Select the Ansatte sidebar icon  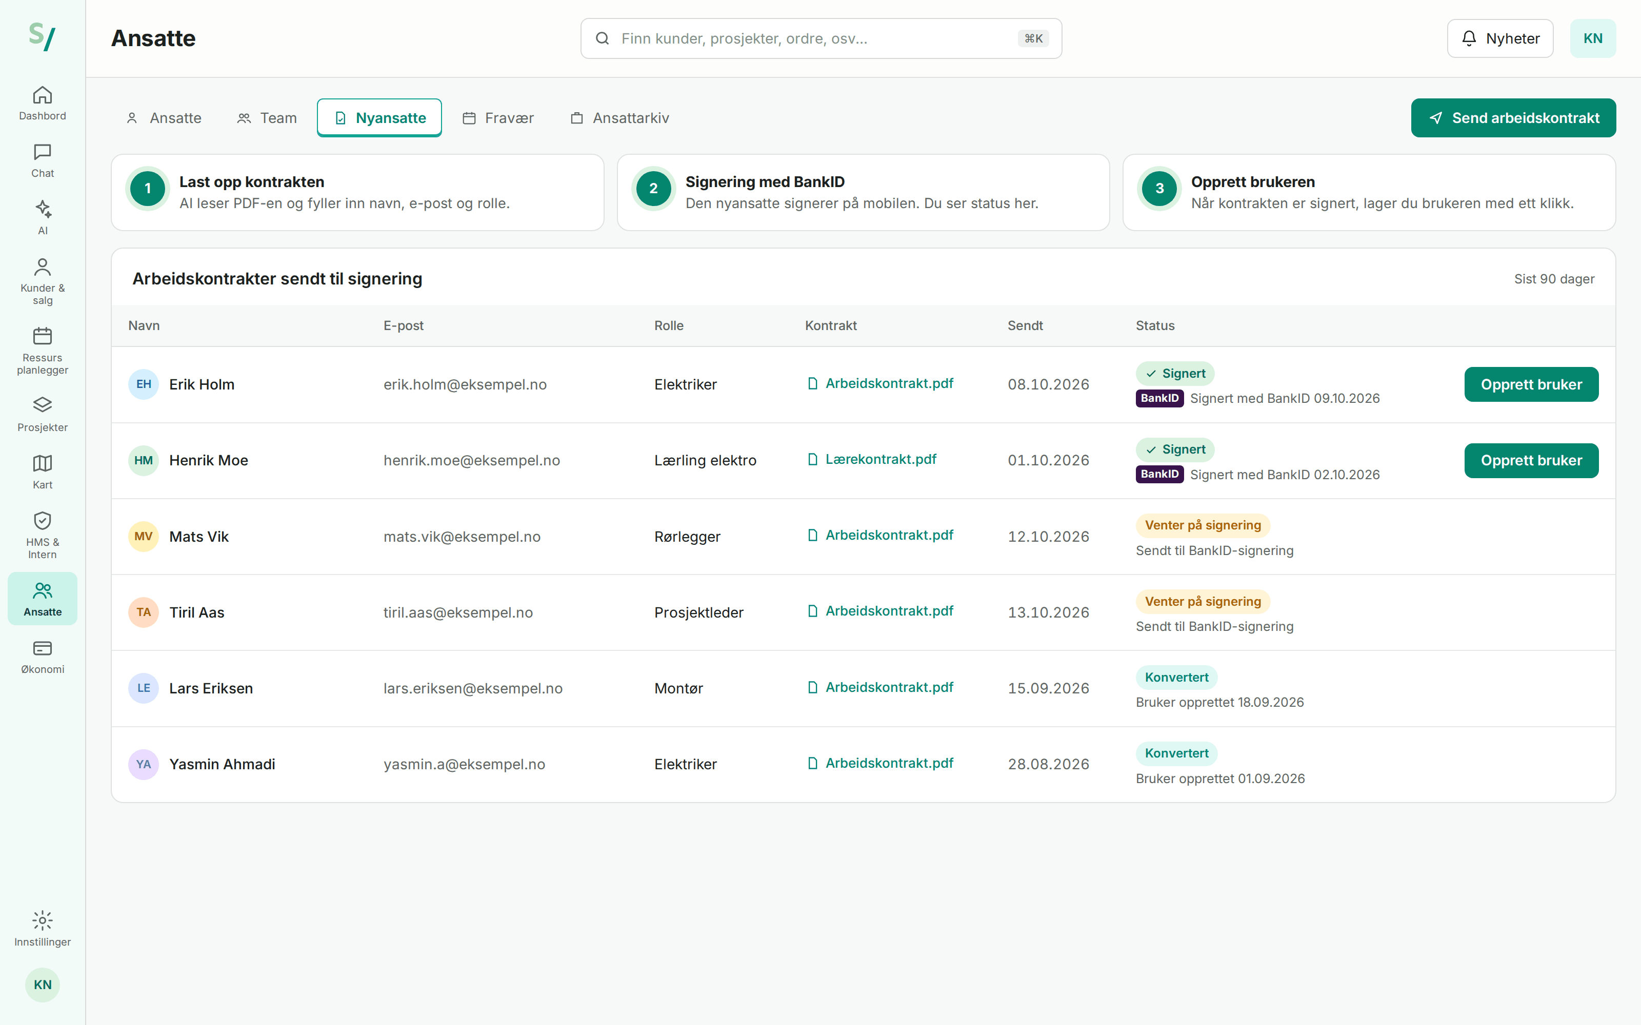point(42,590)
